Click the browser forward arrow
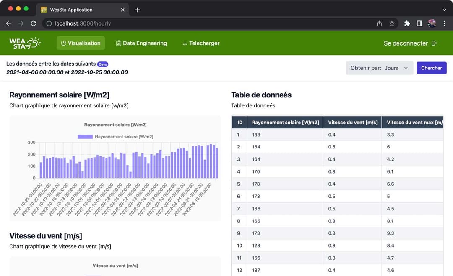The width and height of the screenshot is (453, 276). [21, 23]
